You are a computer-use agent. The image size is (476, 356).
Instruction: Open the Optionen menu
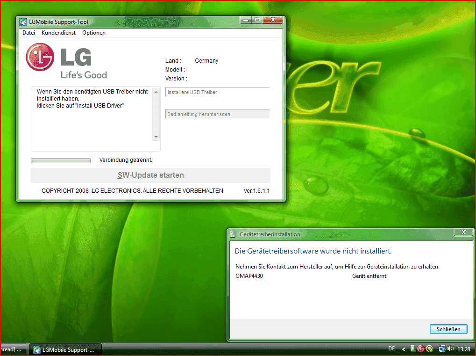click(94, 33)
